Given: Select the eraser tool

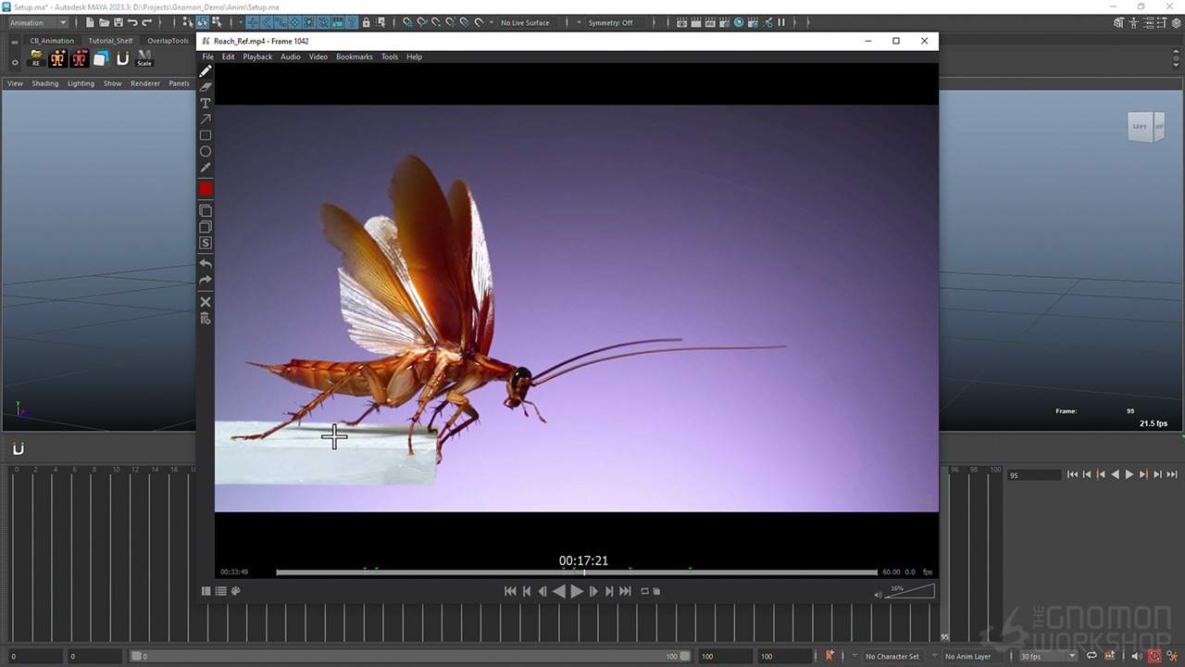Looking at the screenshot, I should pyautogui.click(x=206, y=87).
